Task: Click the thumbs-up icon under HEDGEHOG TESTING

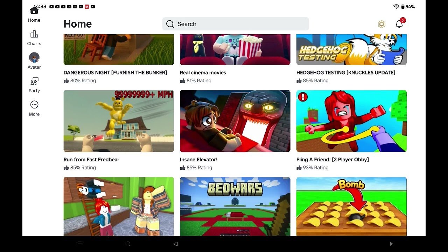Action: tap(299, 81)
